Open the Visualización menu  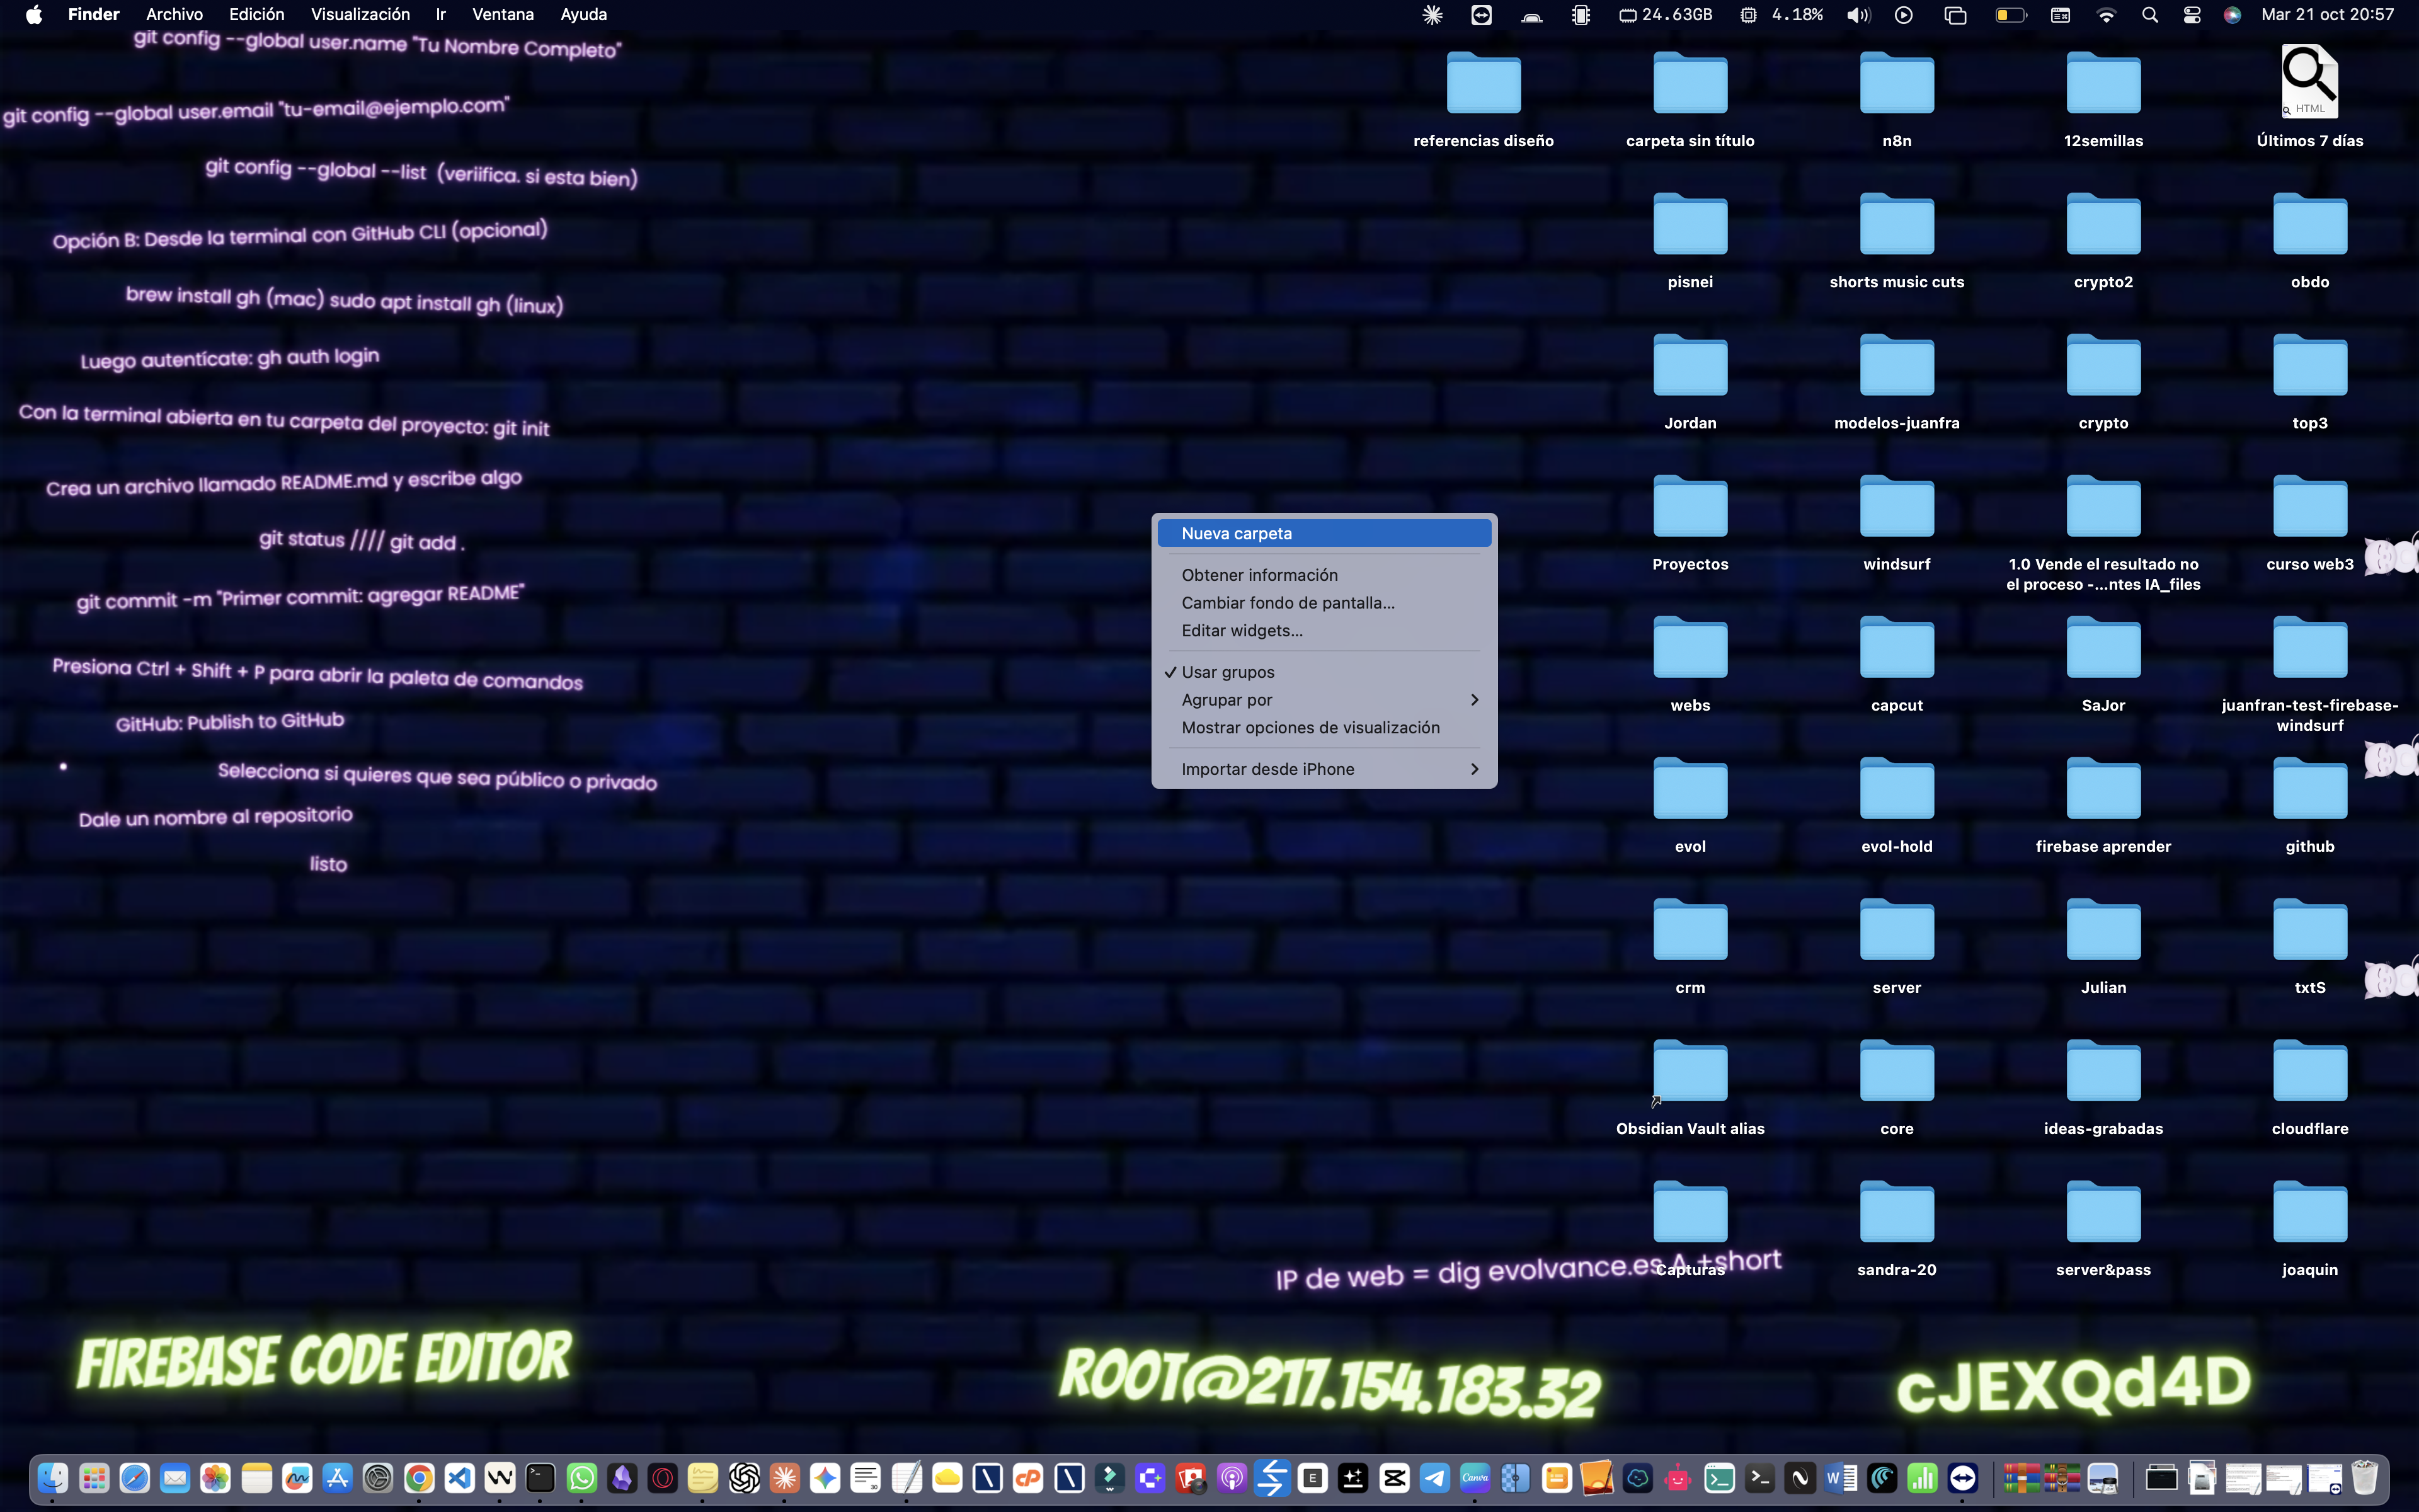(360, 15)
